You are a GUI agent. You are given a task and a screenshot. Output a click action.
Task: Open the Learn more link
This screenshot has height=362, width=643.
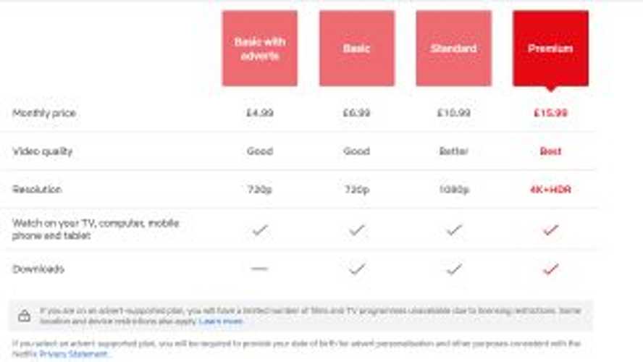(x=221, y=321)
